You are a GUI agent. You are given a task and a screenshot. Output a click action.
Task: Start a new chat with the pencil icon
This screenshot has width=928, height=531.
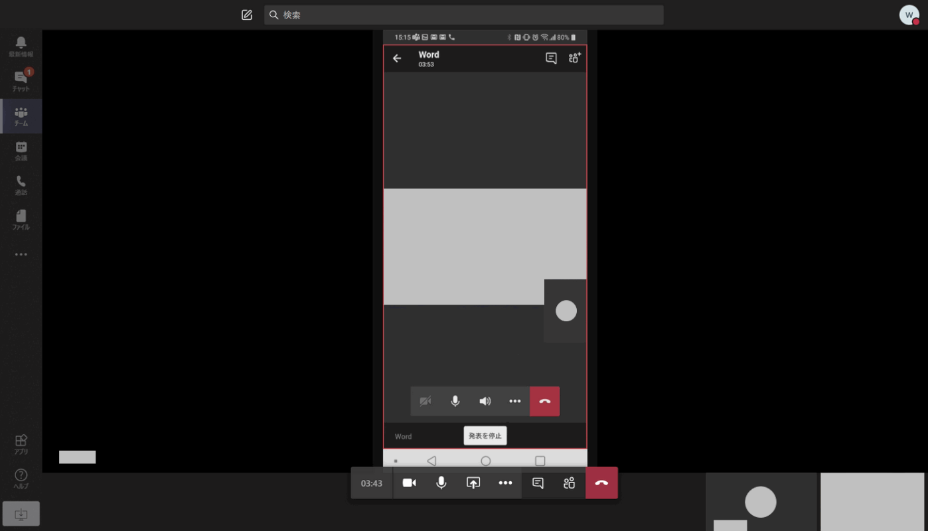coord(246,14)
